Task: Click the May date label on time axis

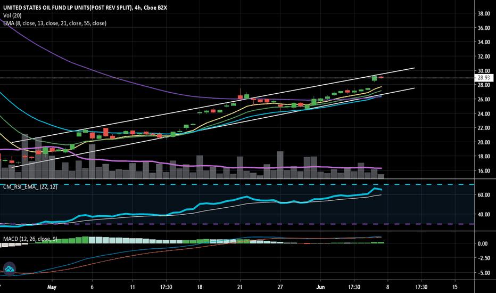Action: (52, 287)
